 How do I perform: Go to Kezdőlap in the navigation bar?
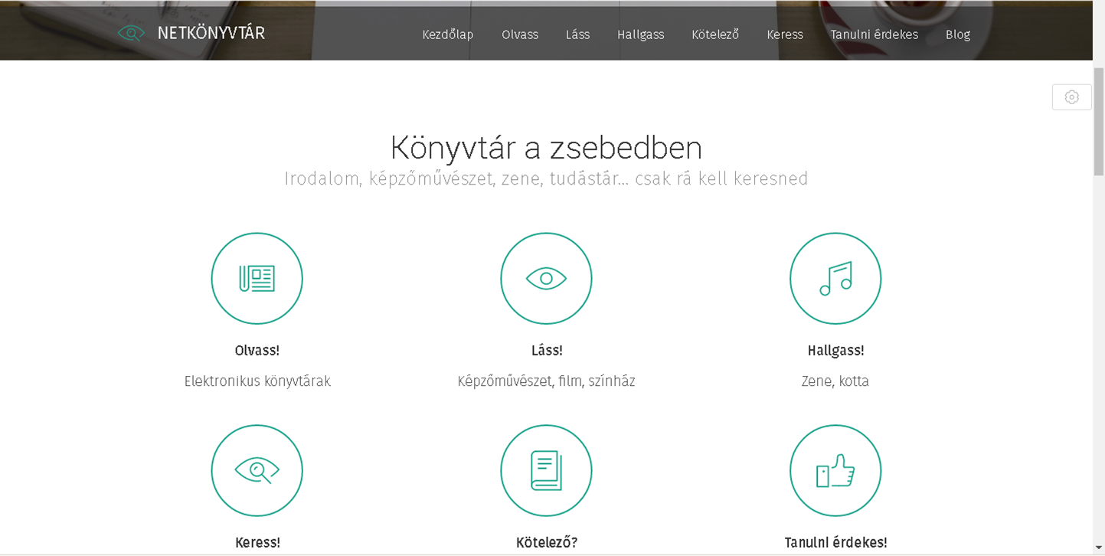447,34
